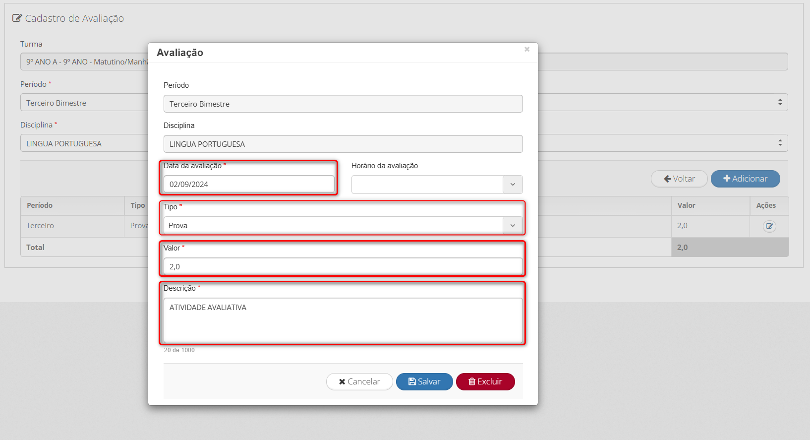Click the Valor column header

tap(686, 205)
